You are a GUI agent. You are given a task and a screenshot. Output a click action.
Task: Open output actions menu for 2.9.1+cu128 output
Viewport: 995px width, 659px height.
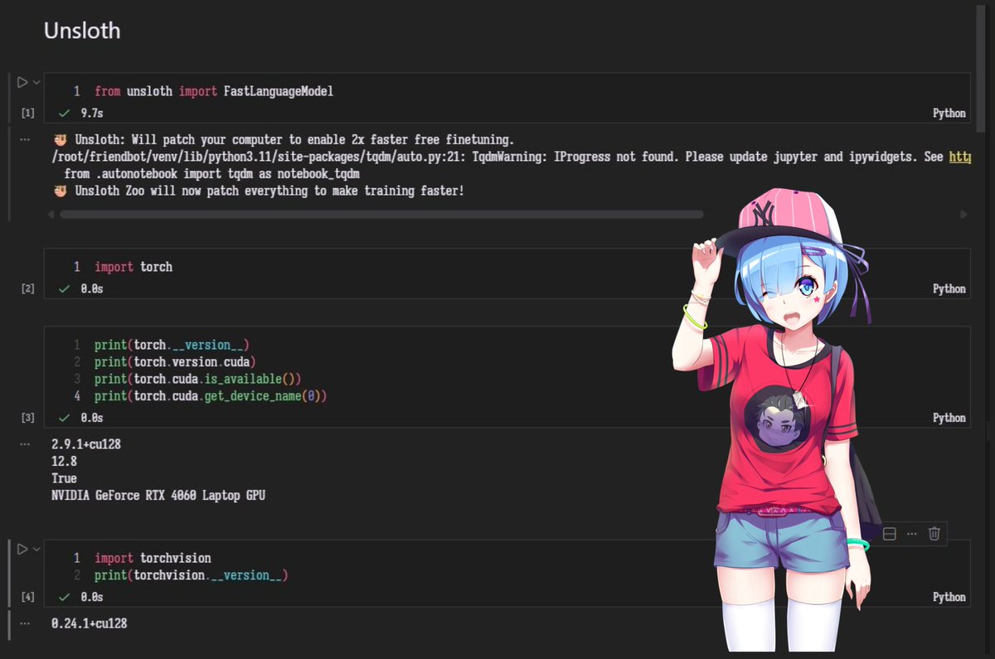(x=24, y=443)
